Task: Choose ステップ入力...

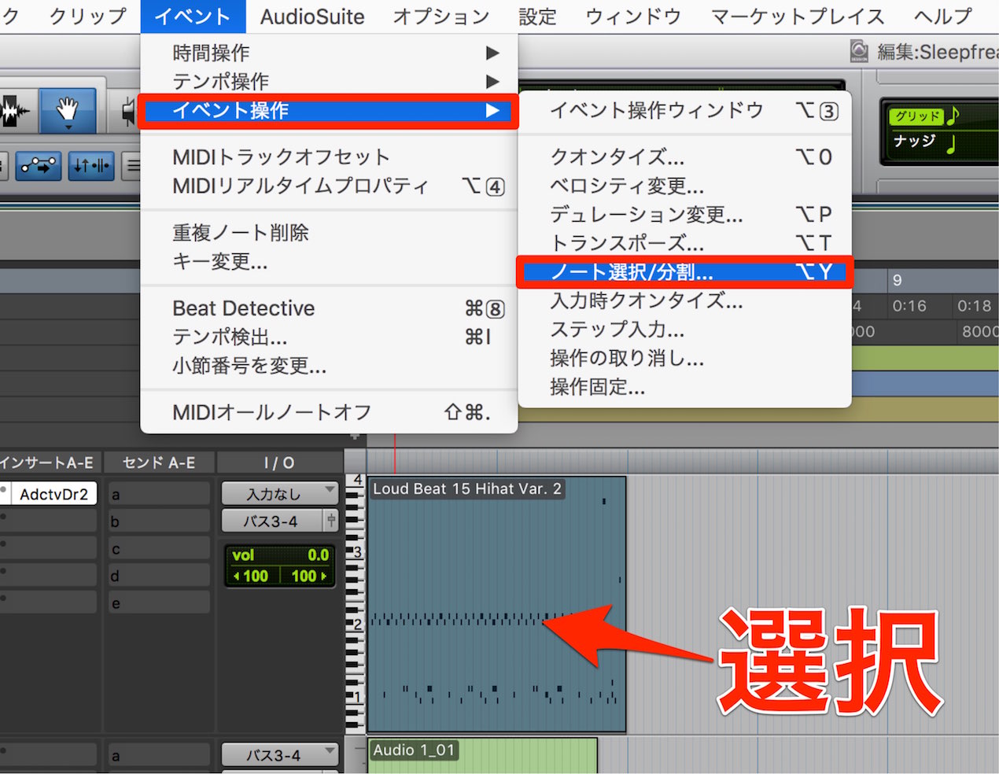Action: (684, 330)
